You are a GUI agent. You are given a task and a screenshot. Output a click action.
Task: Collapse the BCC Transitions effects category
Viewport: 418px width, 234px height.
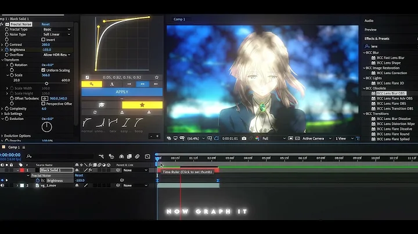(x=364, y=114)
